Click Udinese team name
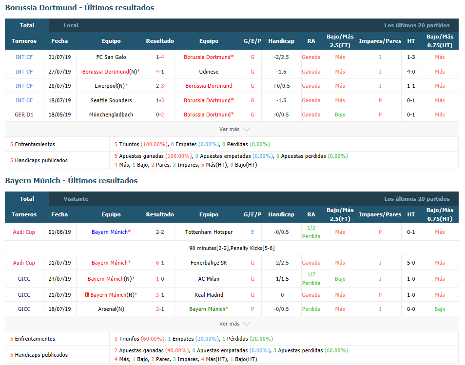The height and width of the screenshot is (365, 465). pyautogui.click(x=209, y=72)
